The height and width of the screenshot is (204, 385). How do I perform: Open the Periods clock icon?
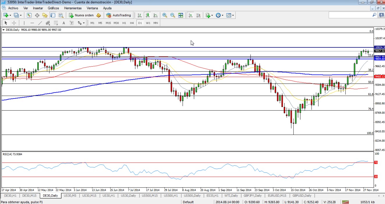click(x=218, y=15)
